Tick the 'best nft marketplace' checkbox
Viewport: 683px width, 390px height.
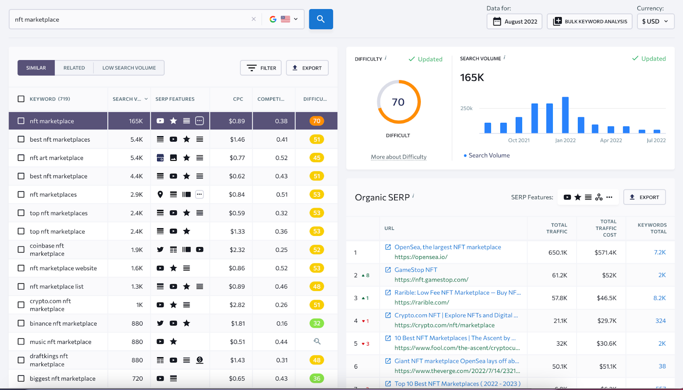tap(21, 176)
